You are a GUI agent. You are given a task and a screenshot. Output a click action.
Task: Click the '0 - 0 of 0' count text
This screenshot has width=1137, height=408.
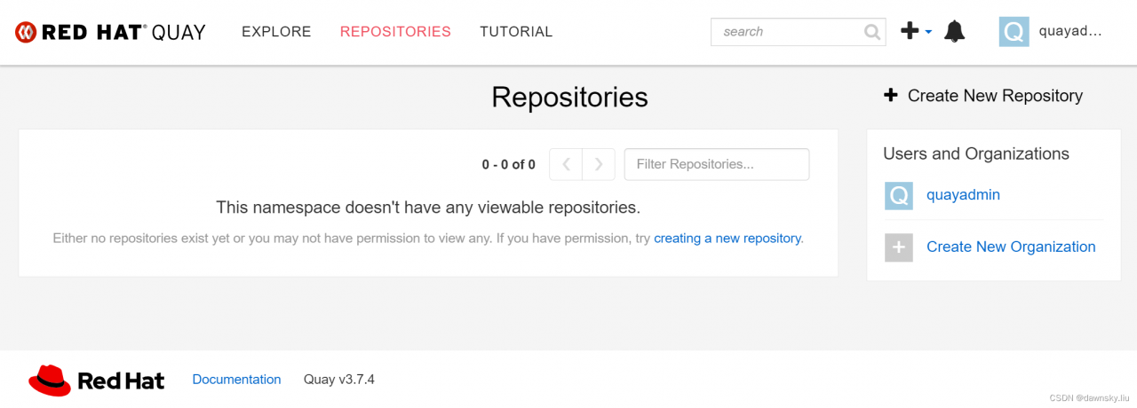pos(509,164)
